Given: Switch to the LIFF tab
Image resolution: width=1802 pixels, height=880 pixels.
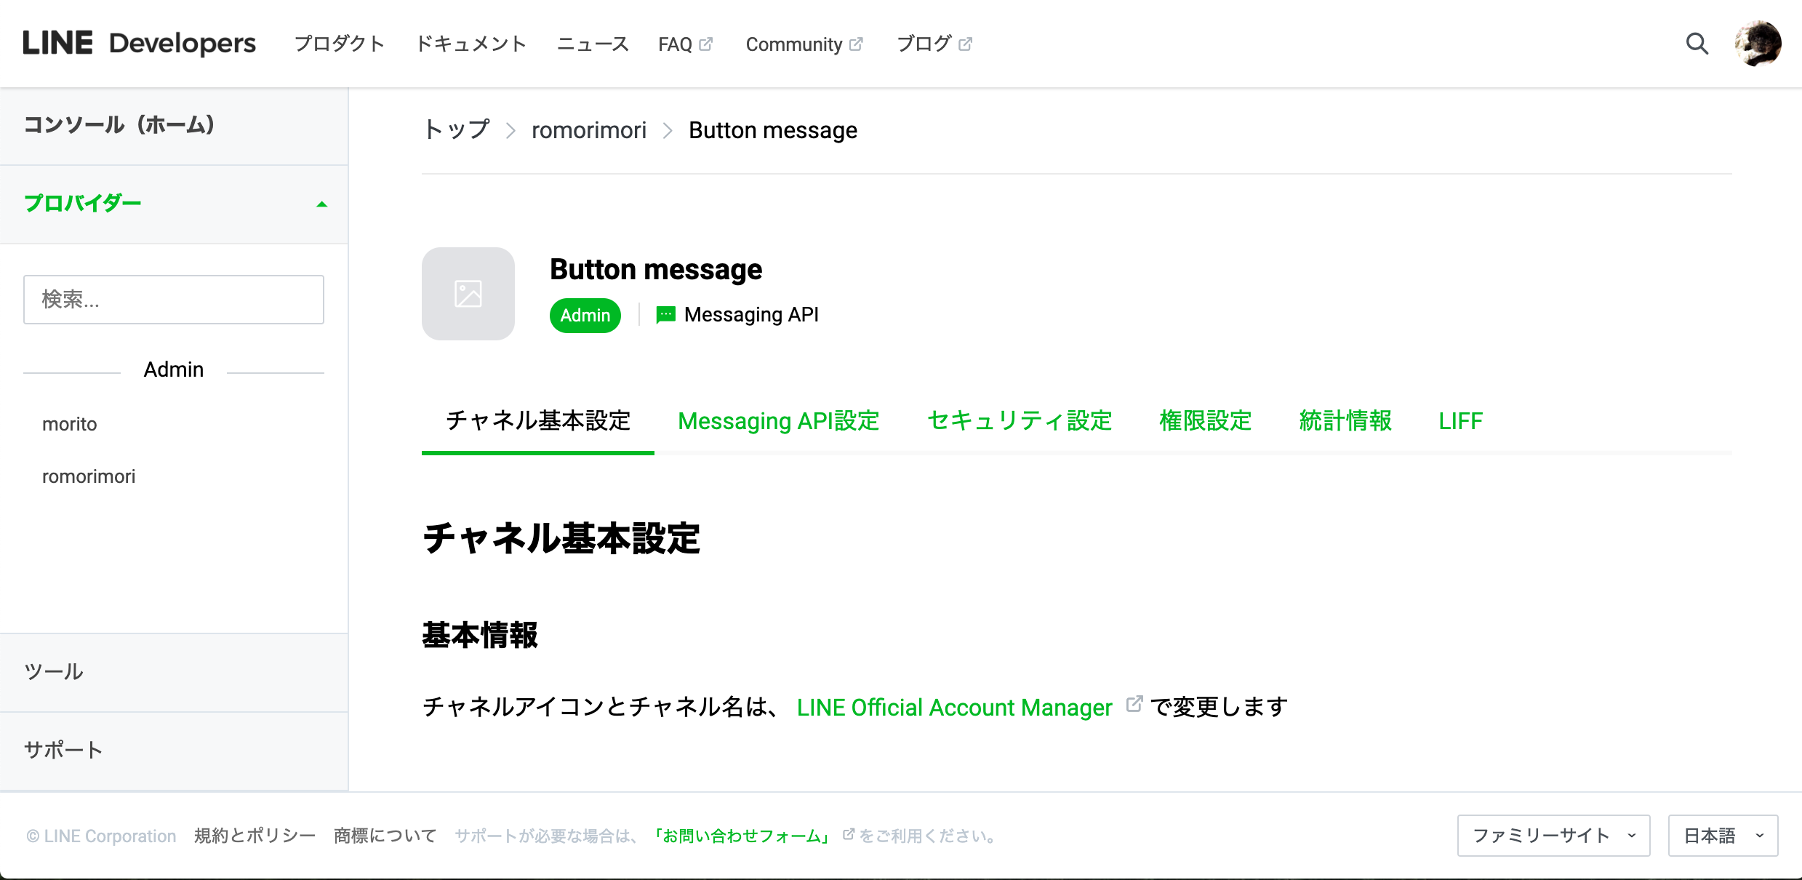Looking at the screenshot, I should click(x=1460, y=421).
